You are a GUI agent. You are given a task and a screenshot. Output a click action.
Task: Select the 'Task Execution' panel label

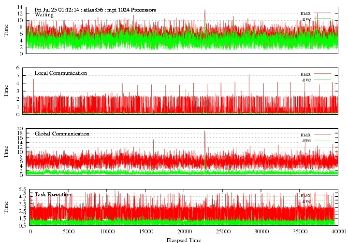pyautogui.click(x=53, y=194)
